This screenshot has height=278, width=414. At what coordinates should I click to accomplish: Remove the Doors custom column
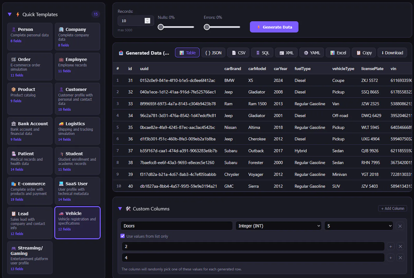click(x=400, y=226)
